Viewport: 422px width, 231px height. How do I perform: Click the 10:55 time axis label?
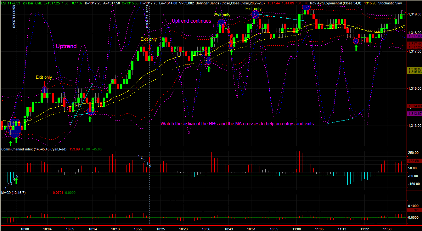274,229
